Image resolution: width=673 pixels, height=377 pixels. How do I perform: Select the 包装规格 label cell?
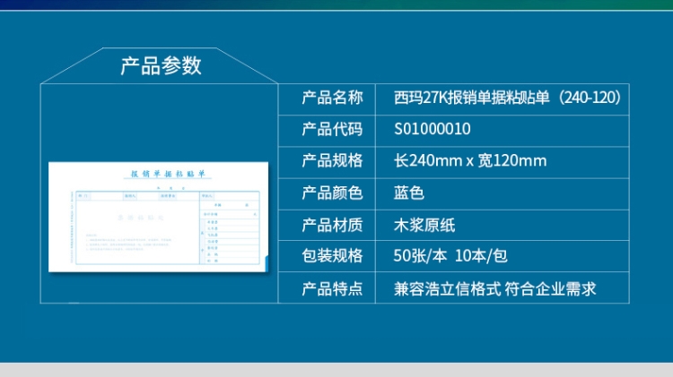pos(332,256)
